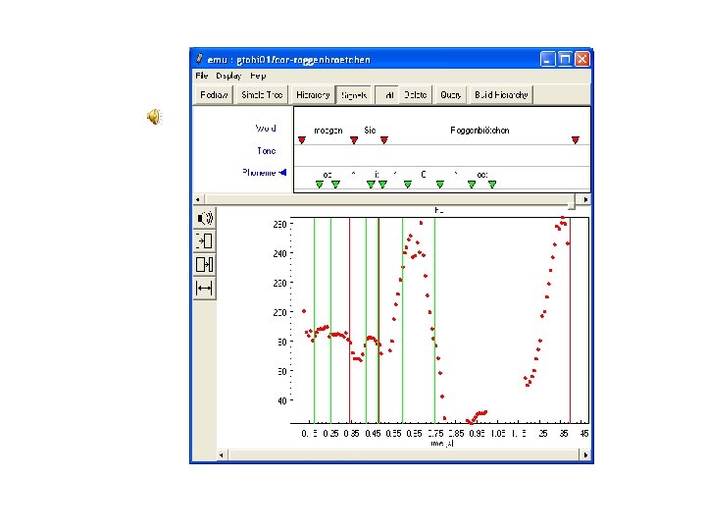Click the Redraw button
The height and width of the screenshot is (530, 706).
pos(214,94)
